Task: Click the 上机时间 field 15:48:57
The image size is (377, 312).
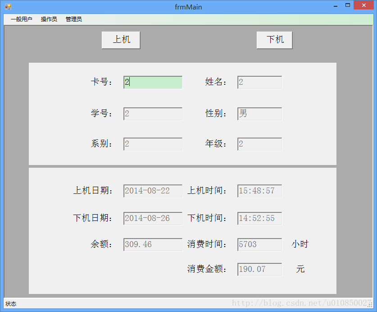Action: coord(260,191)
